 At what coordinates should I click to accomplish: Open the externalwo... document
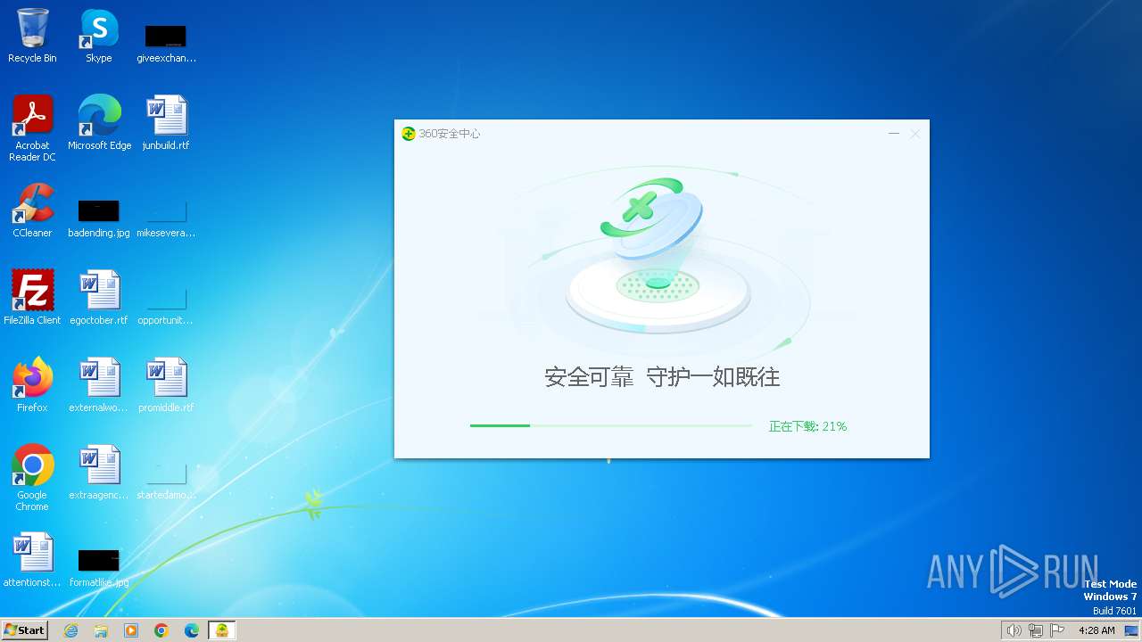click(x=99, y=385)
